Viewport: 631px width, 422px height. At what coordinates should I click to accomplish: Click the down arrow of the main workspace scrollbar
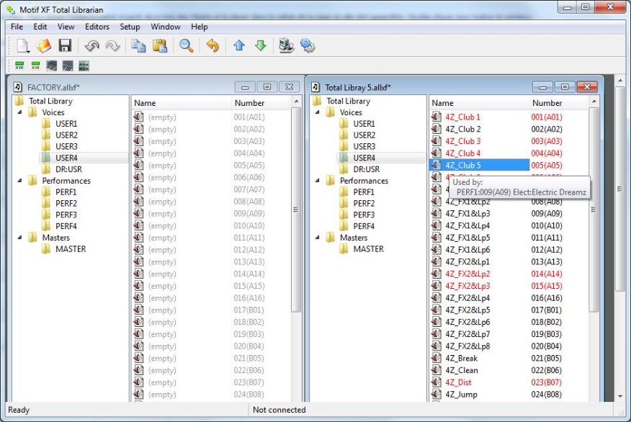620,396
